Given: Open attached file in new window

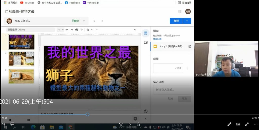Looking at the screenshot, I should click(x=190, y=46).
